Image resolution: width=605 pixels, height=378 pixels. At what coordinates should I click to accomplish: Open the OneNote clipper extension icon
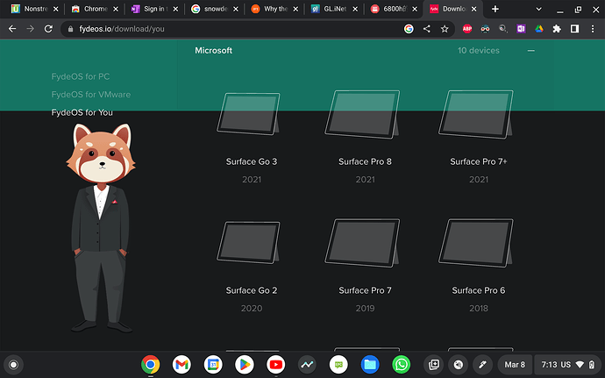521,29
